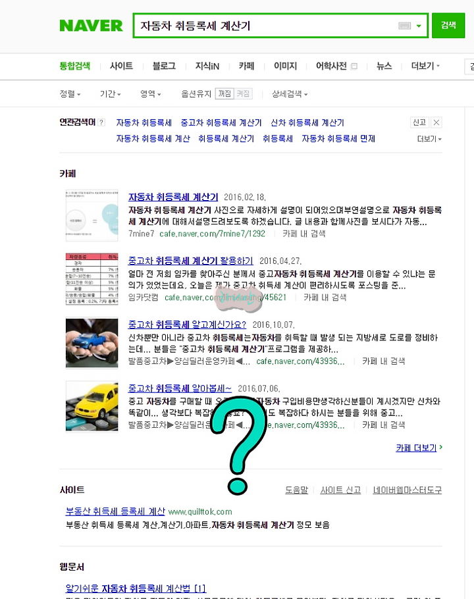The height and width of the screenshot is (599, 474).
Task: Click thumbnail of 자동차 취등록세 계산기 post
Action: tap(92, 215)
